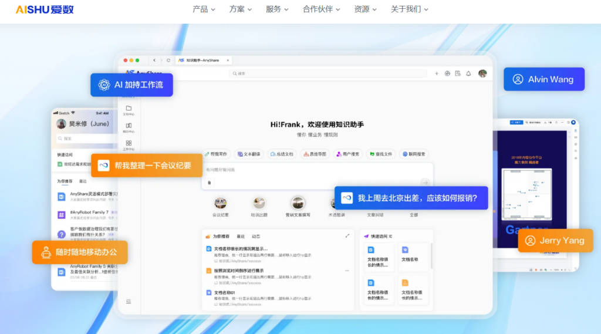Select the 文本翻译 quick action chip
This screenshot has height=334, width=601.
coord(249,154)
